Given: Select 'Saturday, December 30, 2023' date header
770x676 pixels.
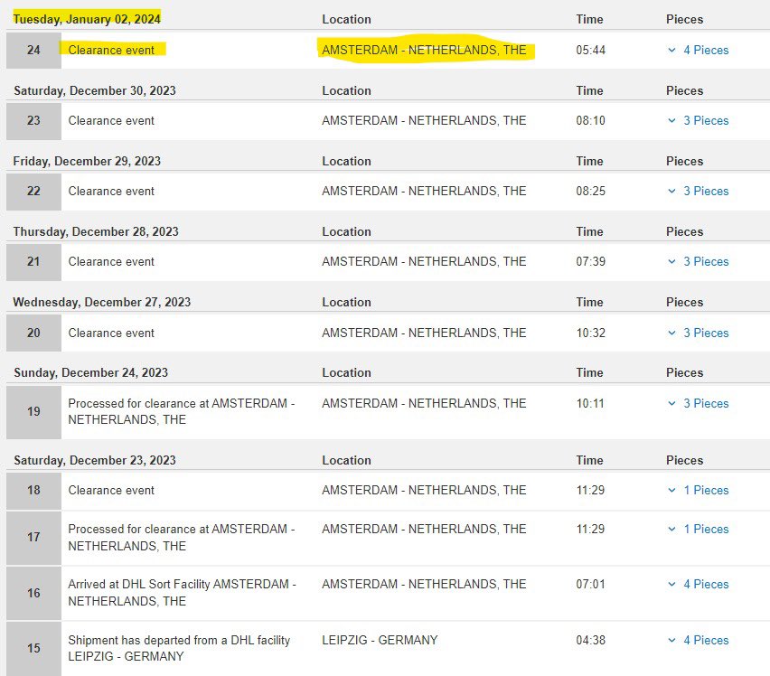Looking at the screenshot, I should point(95,90).
